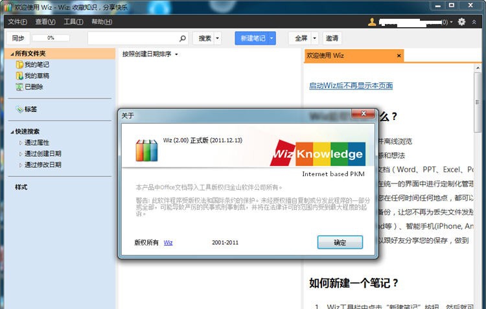The image size is (486, 309).
Task: Close the 欢迎使用 Wiz tab
Action: [x=399, y=56]
